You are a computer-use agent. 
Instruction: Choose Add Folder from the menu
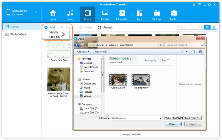pos(55,37)
